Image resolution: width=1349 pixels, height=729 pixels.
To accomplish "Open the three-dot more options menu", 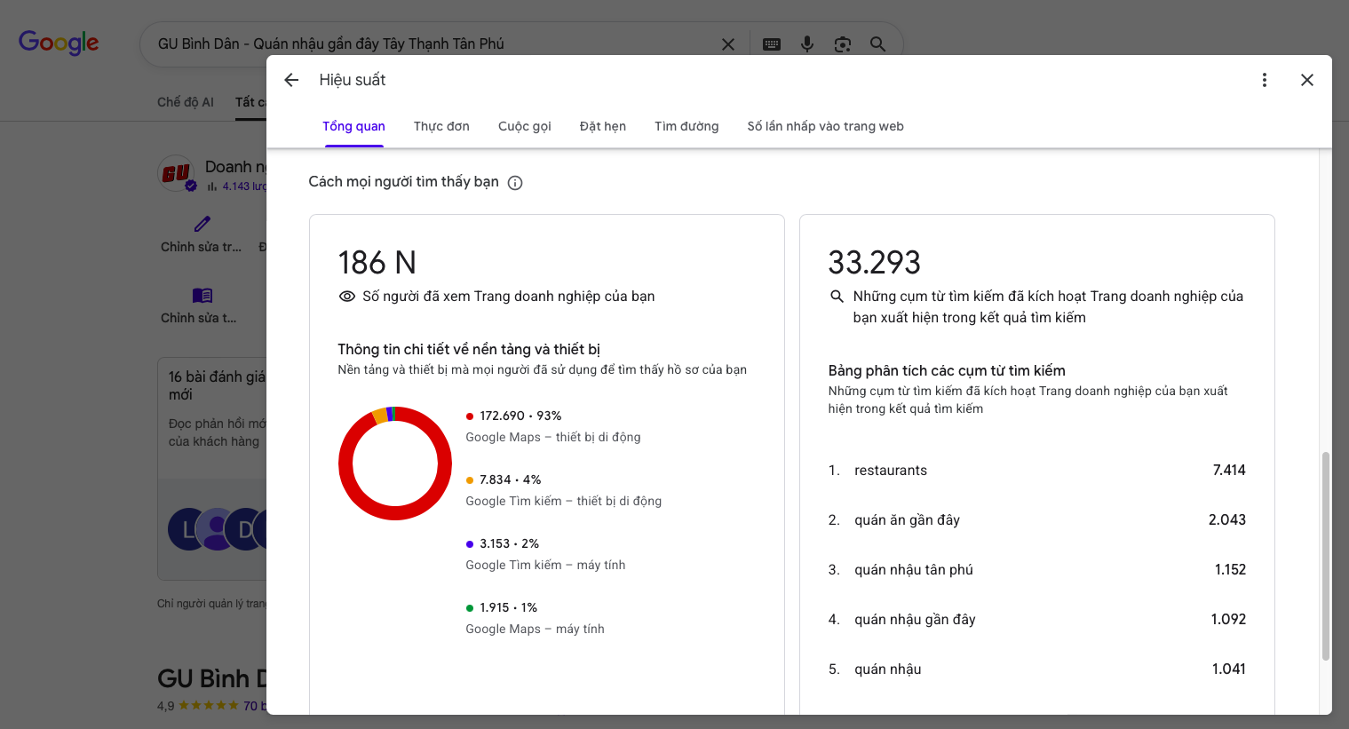I will coord(1265,80).
